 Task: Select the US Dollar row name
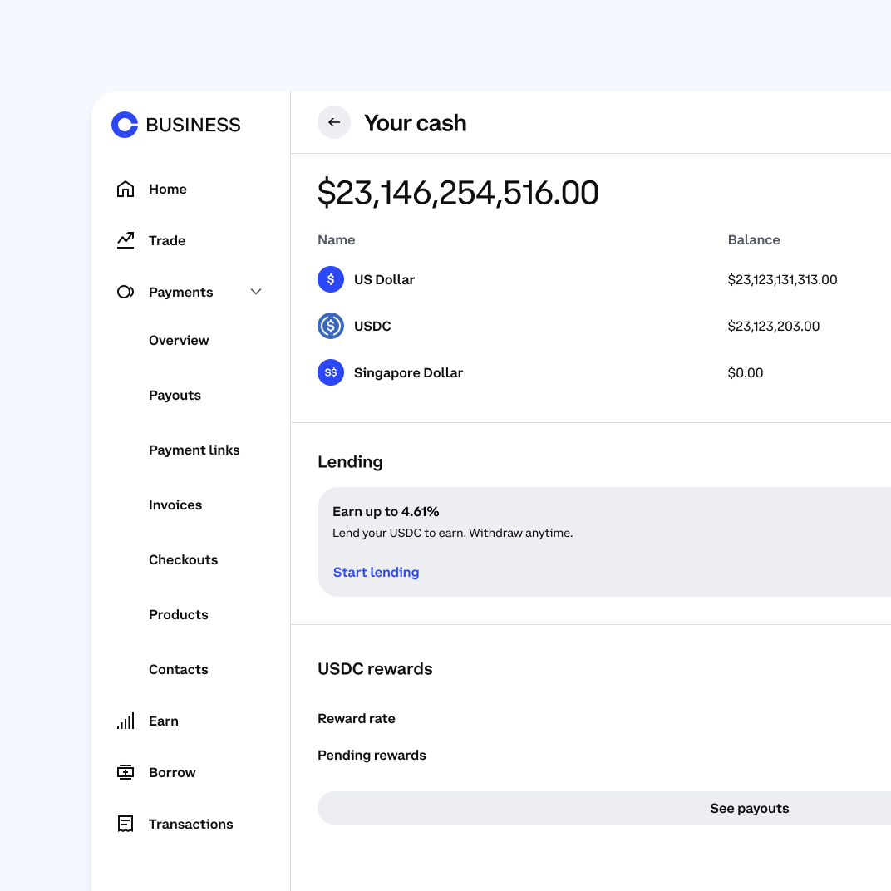pos(384,279)
